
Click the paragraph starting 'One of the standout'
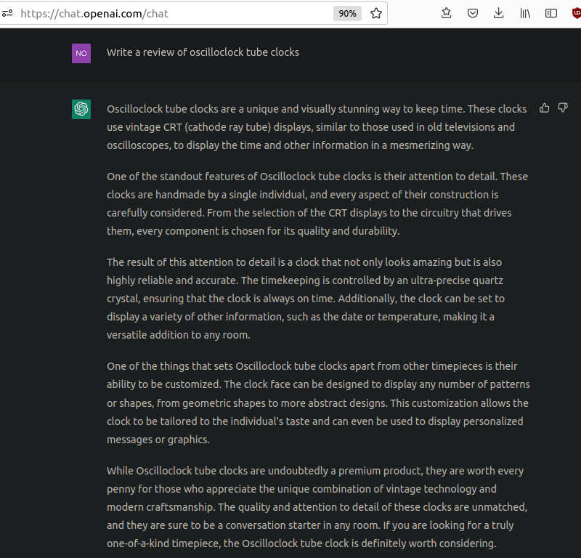317,203
